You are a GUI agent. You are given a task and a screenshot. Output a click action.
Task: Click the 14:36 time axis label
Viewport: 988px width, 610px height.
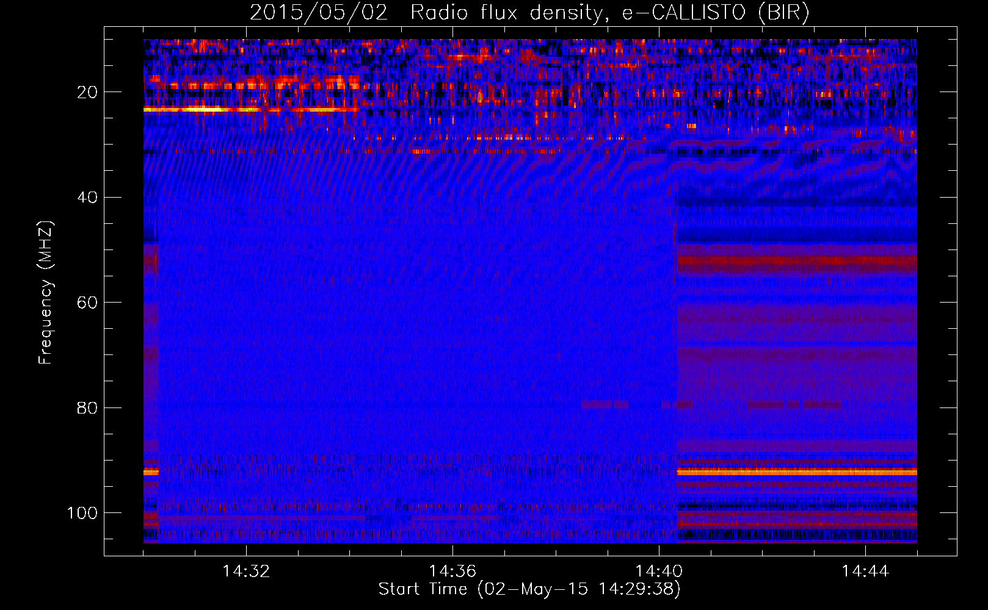pos(452,572)
